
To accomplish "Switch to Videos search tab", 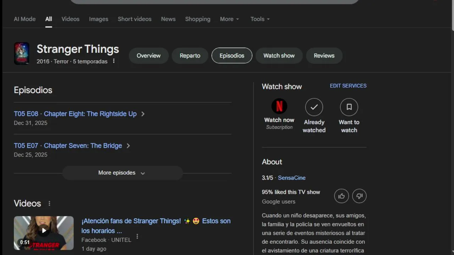I will tap(71, 19).
